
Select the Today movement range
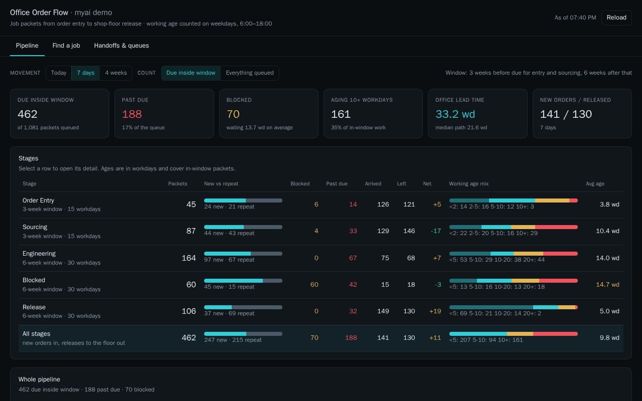pyautogui.click(x=59, y=73)
